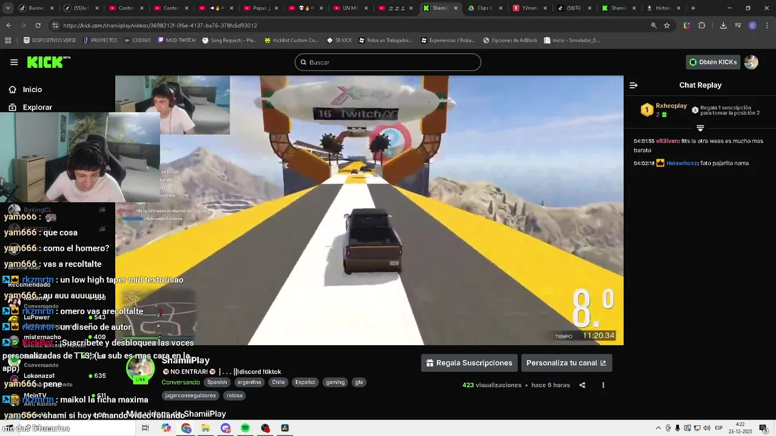The height and width of the screenshot is (436, 776).
Task: Reload the page
Action: 38,25
